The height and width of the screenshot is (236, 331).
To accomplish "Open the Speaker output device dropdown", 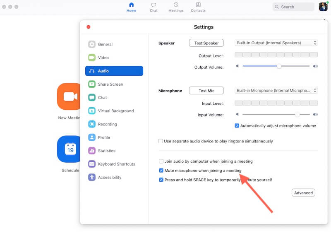I will coord(276,43).
